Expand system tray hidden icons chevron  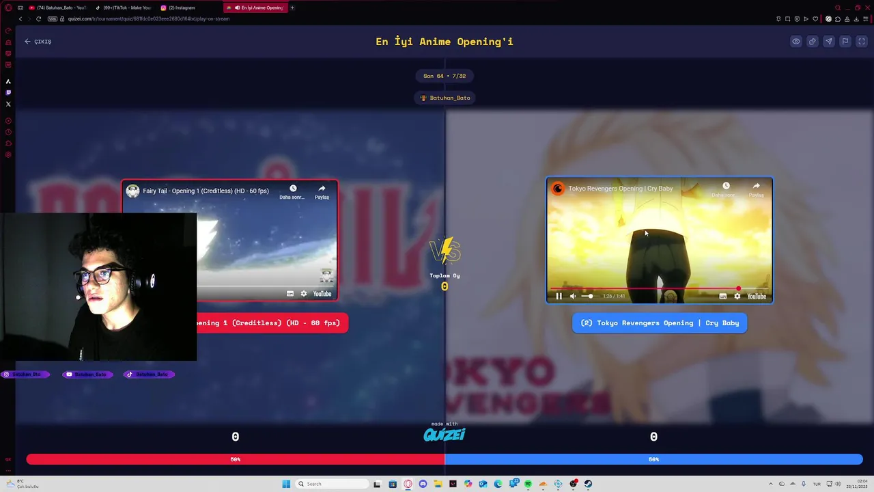[x=770, y=484]
